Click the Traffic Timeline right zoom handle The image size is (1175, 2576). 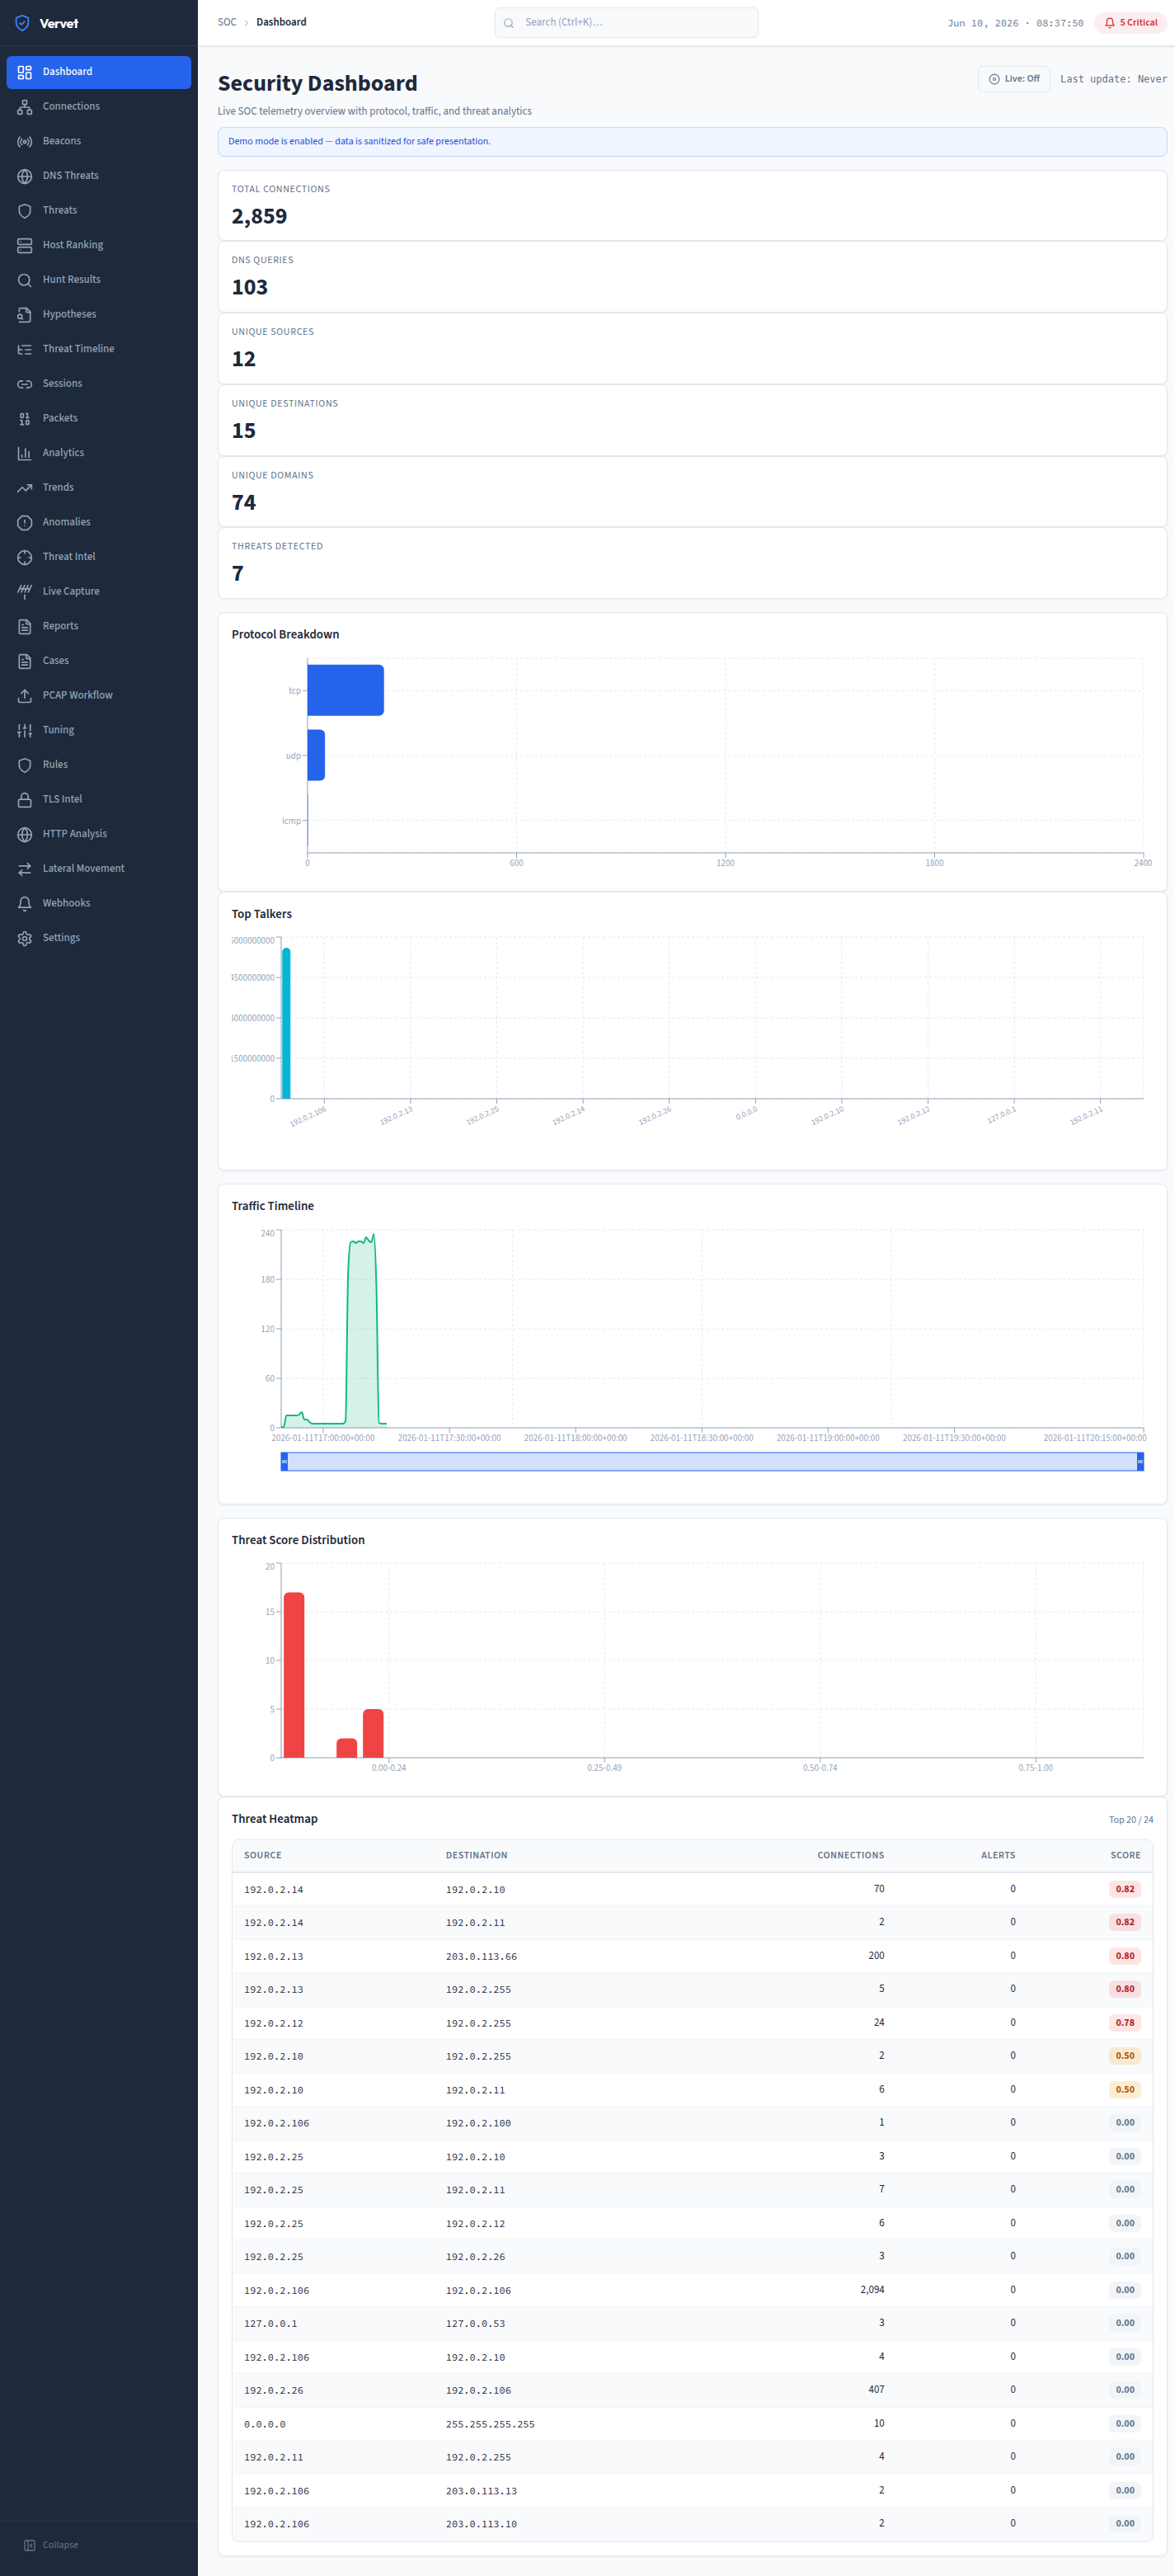click(x=1140, y=1462)
